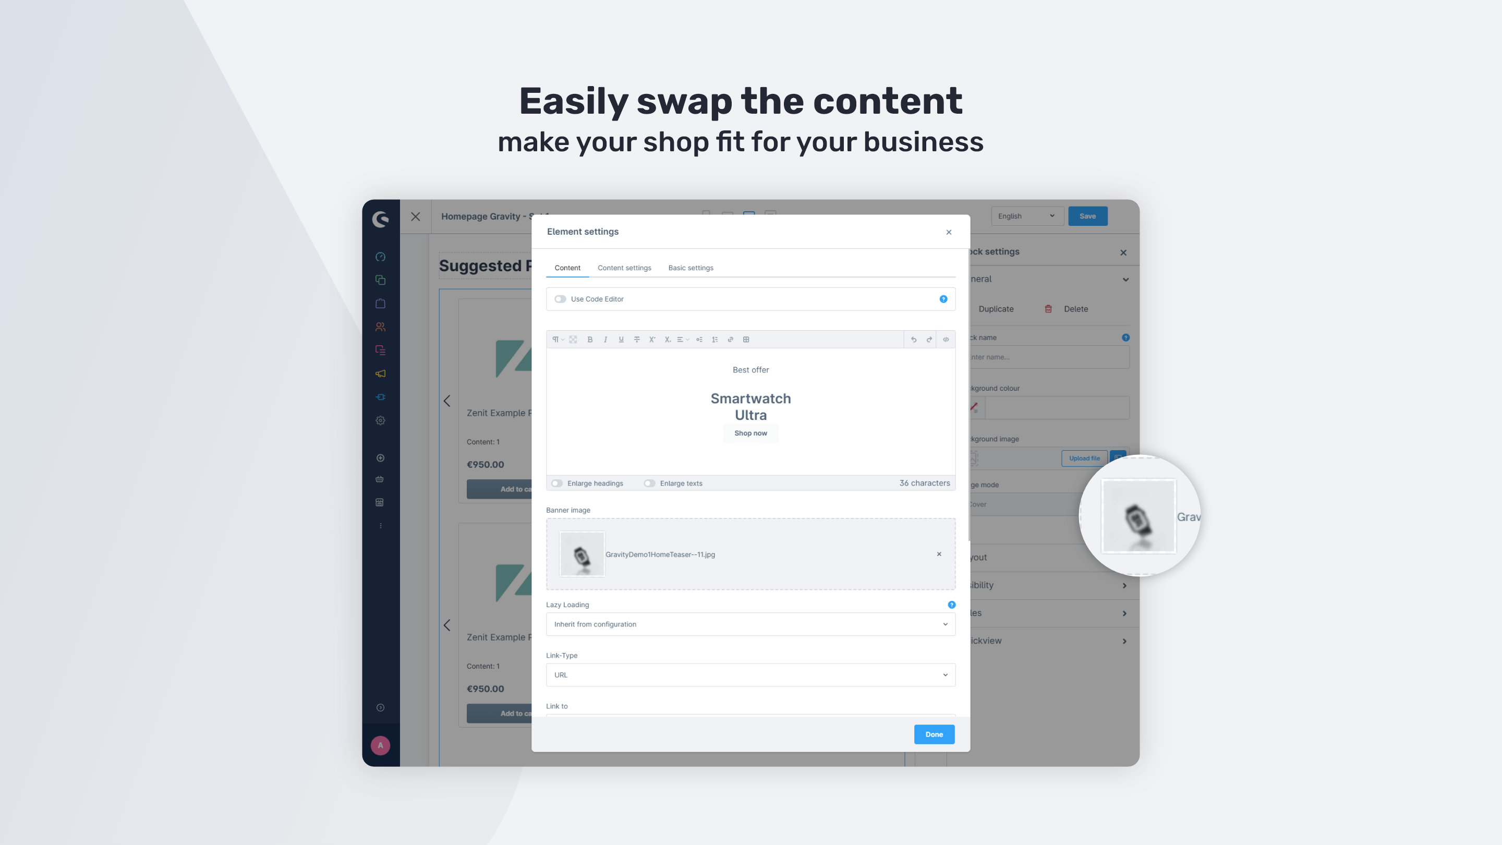Switch to Content settings tab
This screenshot has width=1502, height=845.
(x=624, y=267)
